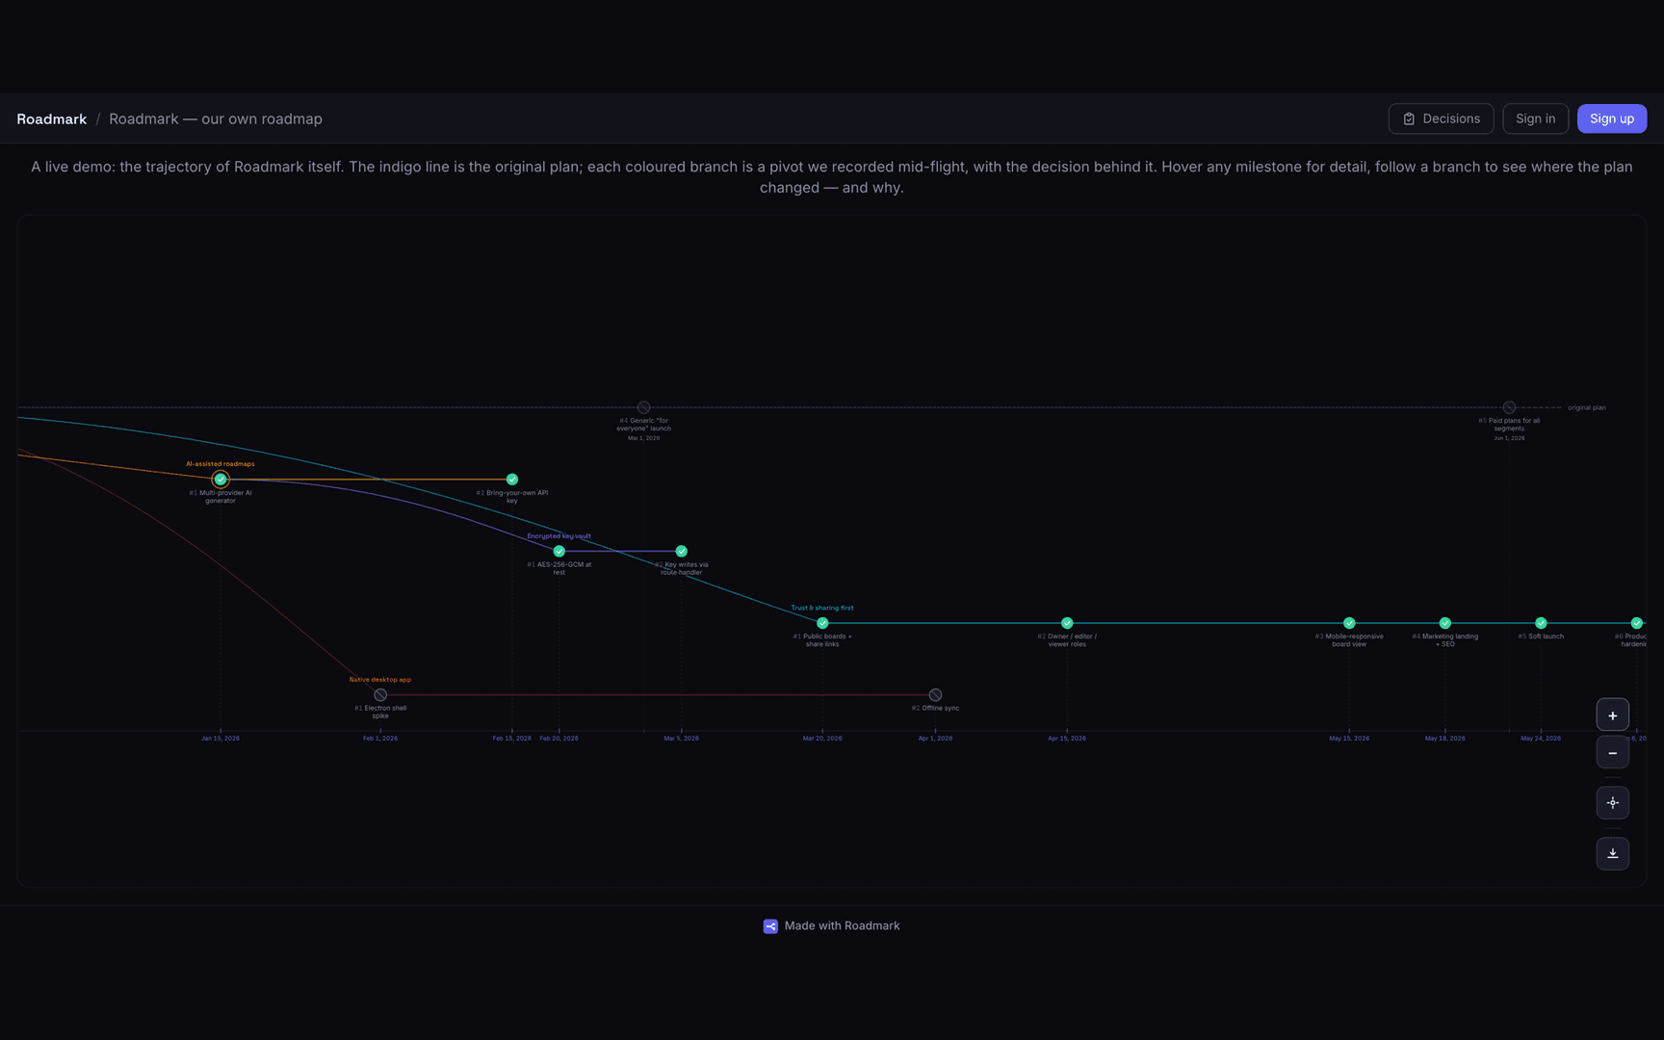Click the download export icon
1664x1040 pixels.
click(1612, 853)
